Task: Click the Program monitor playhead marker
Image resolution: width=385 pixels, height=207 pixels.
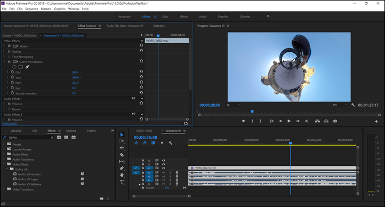Action: [x=252, y=112]
